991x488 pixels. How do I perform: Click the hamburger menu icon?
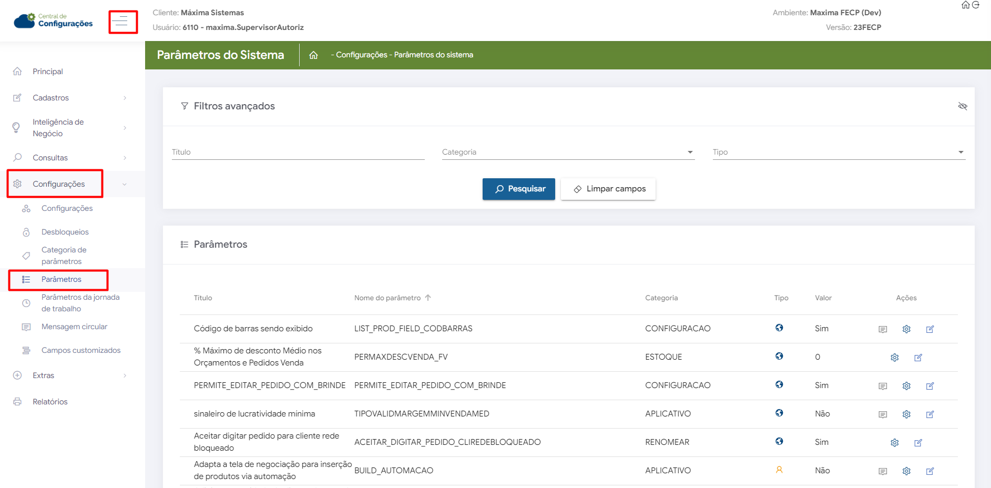tap(121, 22)
